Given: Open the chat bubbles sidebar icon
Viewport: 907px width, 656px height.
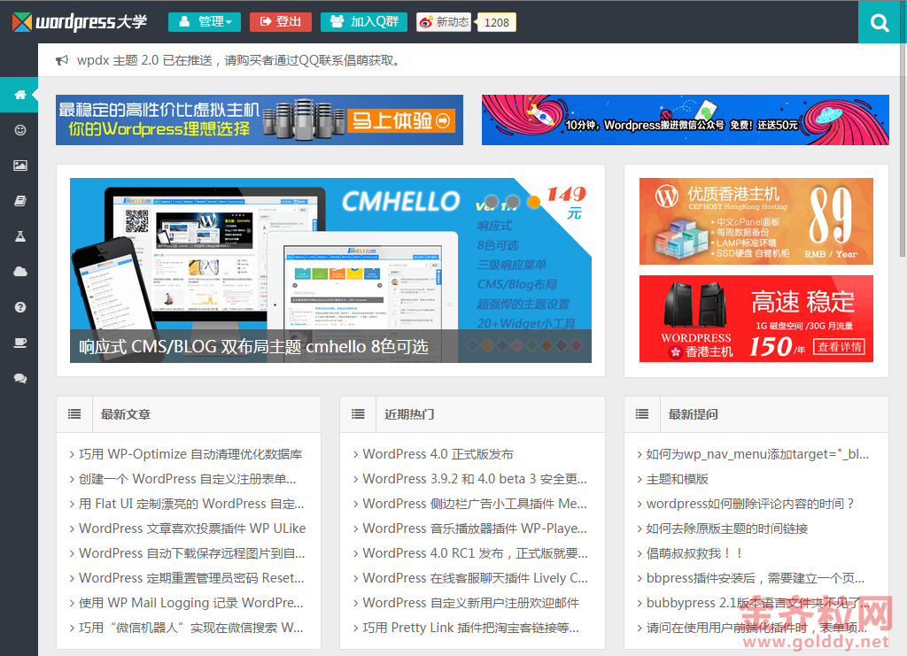Looking at the screenshot, I should pyautogui.click(x=19, y=379).
